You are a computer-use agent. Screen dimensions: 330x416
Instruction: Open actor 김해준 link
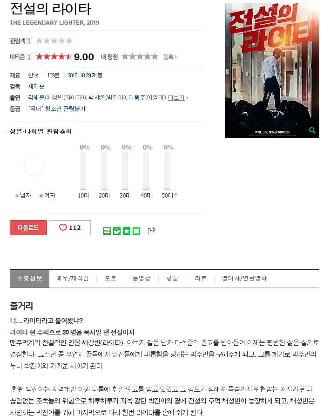pyautogui.click(x=36, y=98)
